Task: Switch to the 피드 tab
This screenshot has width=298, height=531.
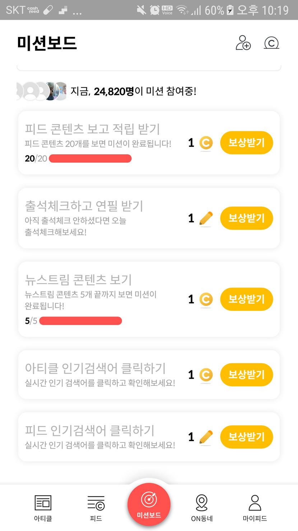Action: [96, 508]
